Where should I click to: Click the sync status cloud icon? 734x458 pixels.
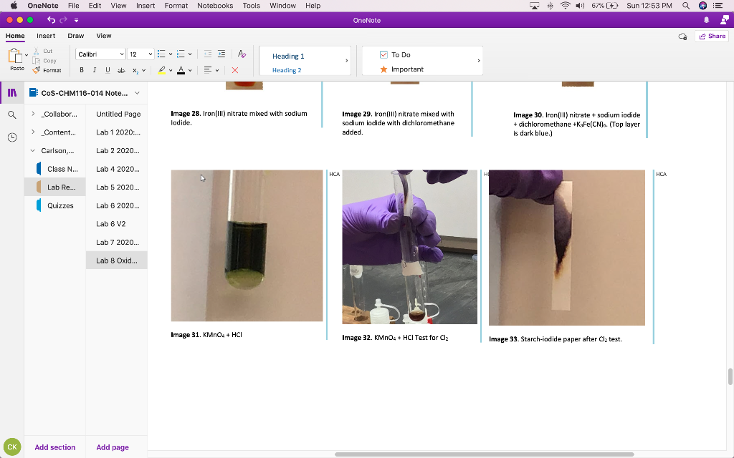[x=683, y=36]
